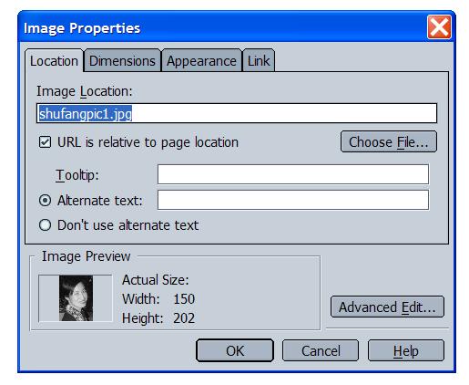Focus the Tooltip input box
This screenshot has height=385, width=469.
click(293, 174)
